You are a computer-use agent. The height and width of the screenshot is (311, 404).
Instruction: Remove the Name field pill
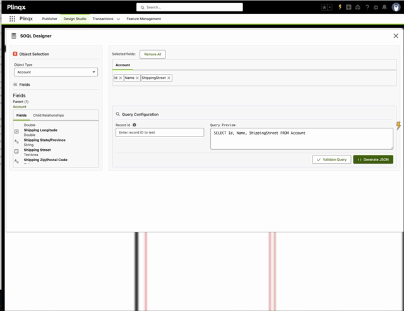[138, 78]
